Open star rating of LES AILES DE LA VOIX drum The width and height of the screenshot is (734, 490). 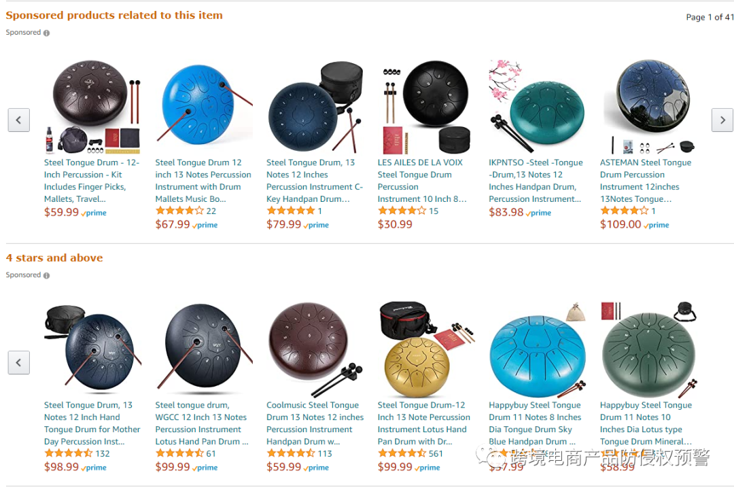tap(402, 211)
